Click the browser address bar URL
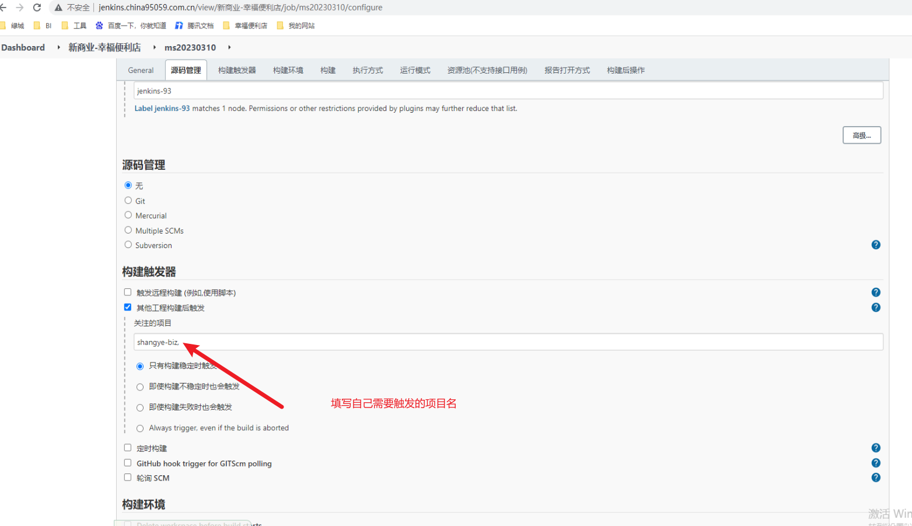 (240, 8)
